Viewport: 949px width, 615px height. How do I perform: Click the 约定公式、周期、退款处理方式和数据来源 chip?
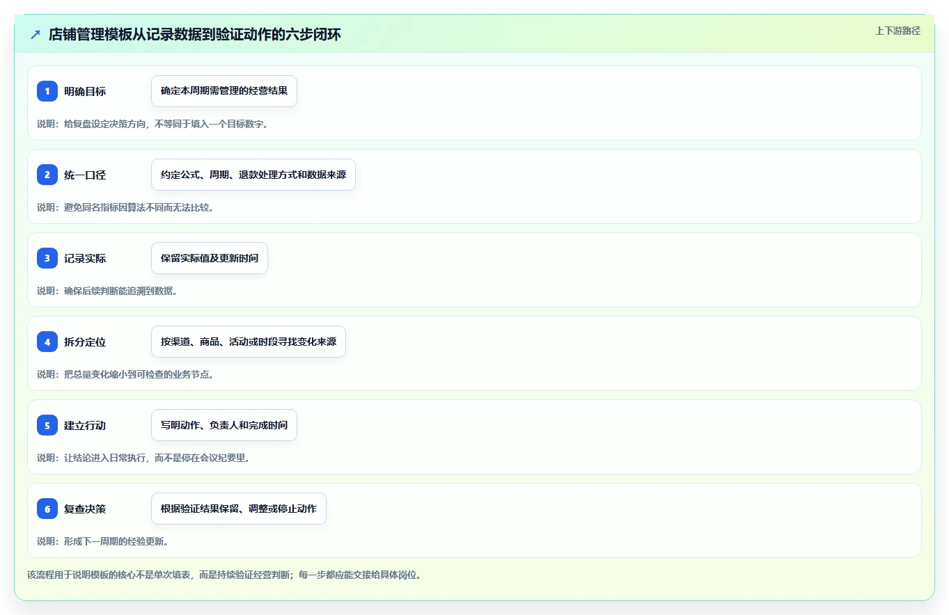(253, 175)
